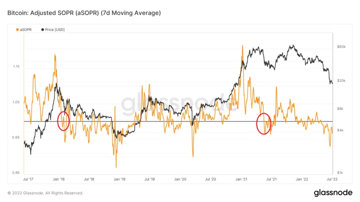Click the 1.15 left axis label
The width and height of the screenshot is (360, 202).
pos(16,66)
